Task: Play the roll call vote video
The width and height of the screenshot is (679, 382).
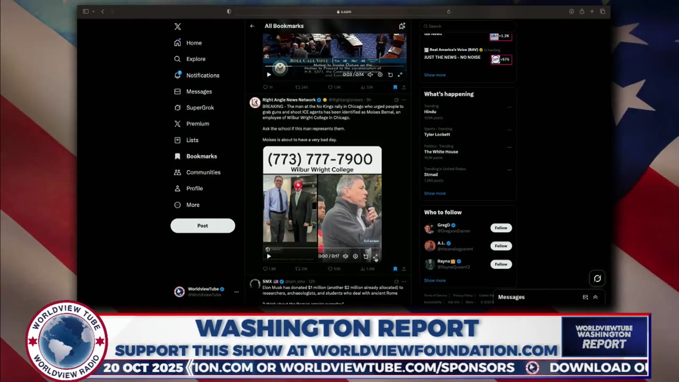Action: click(x=269, y=75)
